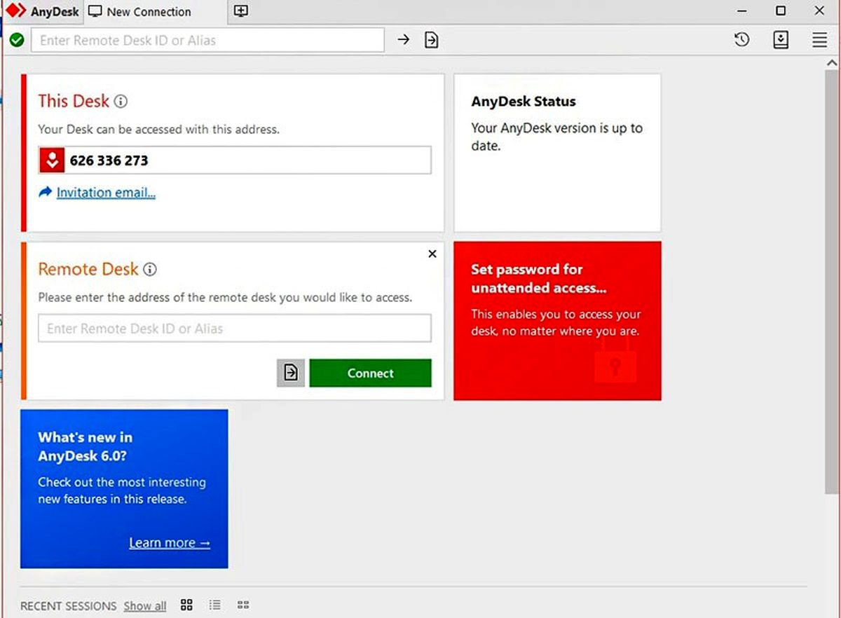Open Set password for unattended access tile
The image size is (841, 618).
point(557,321)
